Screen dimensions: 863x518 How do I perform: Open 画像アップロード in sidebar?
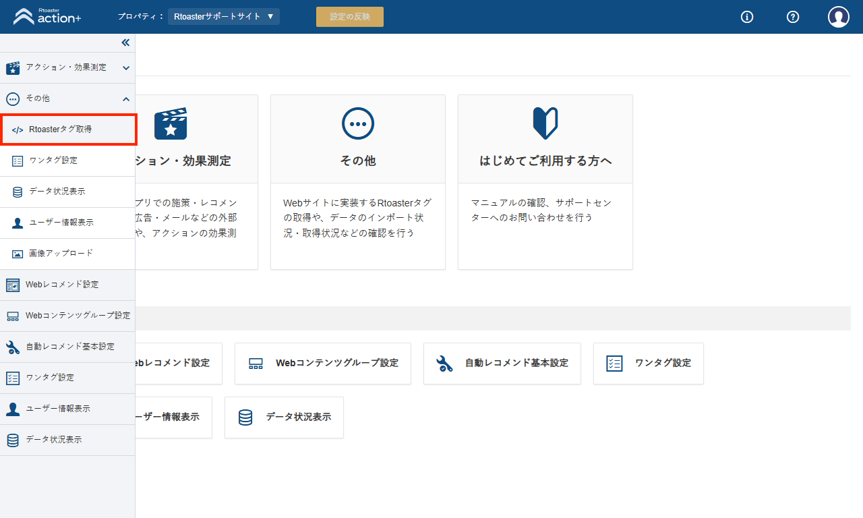click(x=67, y=254)
